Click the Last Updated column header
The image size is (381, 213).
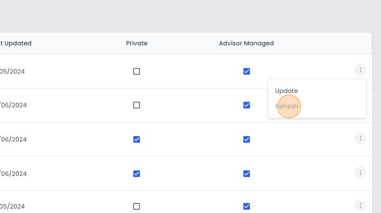[x=16, y=43]
